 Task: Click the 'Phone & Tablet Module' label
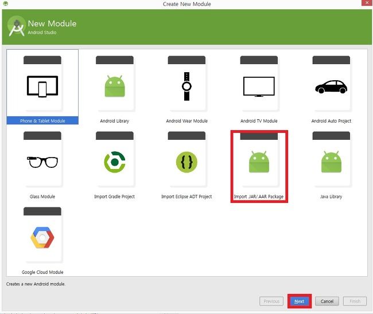pos(42,121)
